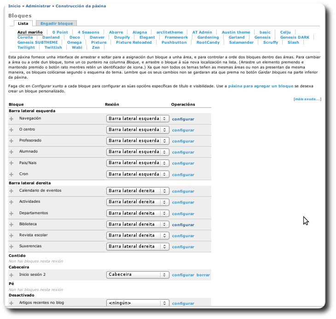Click drag handle for Calendario de eventos
Viewport: 336px width, 319px height.
click(x=12, y=191)
